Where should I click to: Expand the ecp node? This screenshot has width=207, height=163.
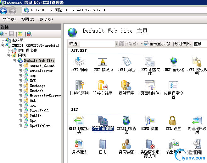point(20,76)
